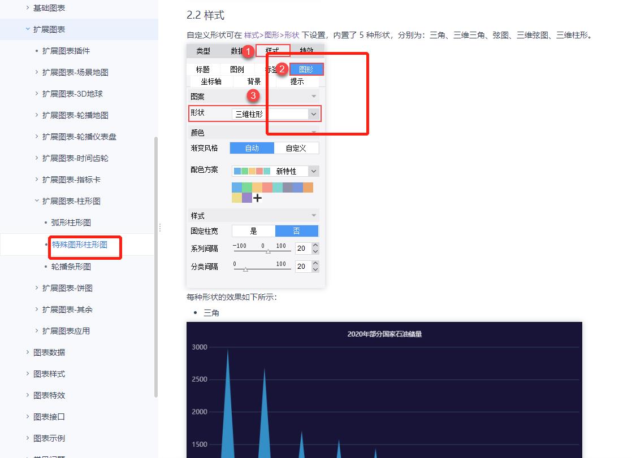
Task: Expand the 图表样式 chevron
Action: pos(27,373)
